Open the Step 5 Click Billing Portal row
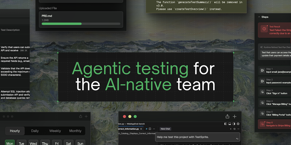The image size is (291, 145). pos(275,113)
